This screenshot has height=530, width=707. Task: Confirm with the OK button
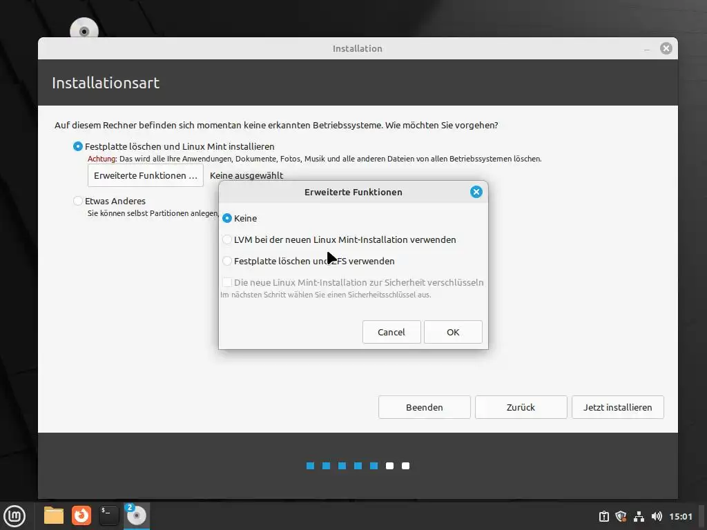[453, 332]
